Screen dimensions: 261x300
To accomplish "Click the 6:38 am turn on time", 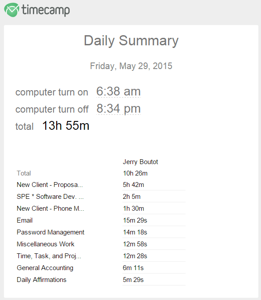I will 118,91.
